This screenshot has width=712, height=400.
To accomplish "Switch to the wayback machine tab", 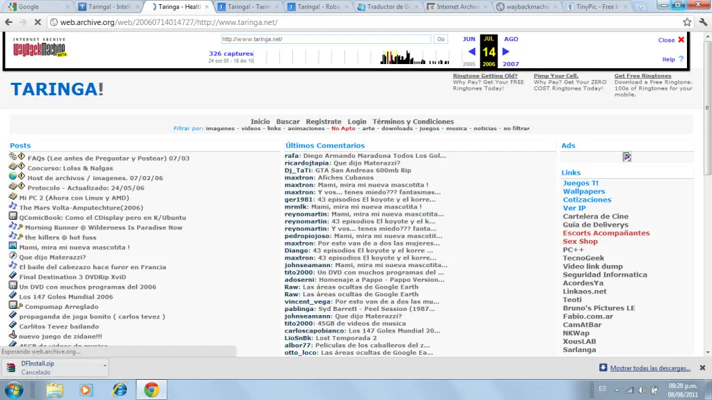I will click(x=527, y=7).
